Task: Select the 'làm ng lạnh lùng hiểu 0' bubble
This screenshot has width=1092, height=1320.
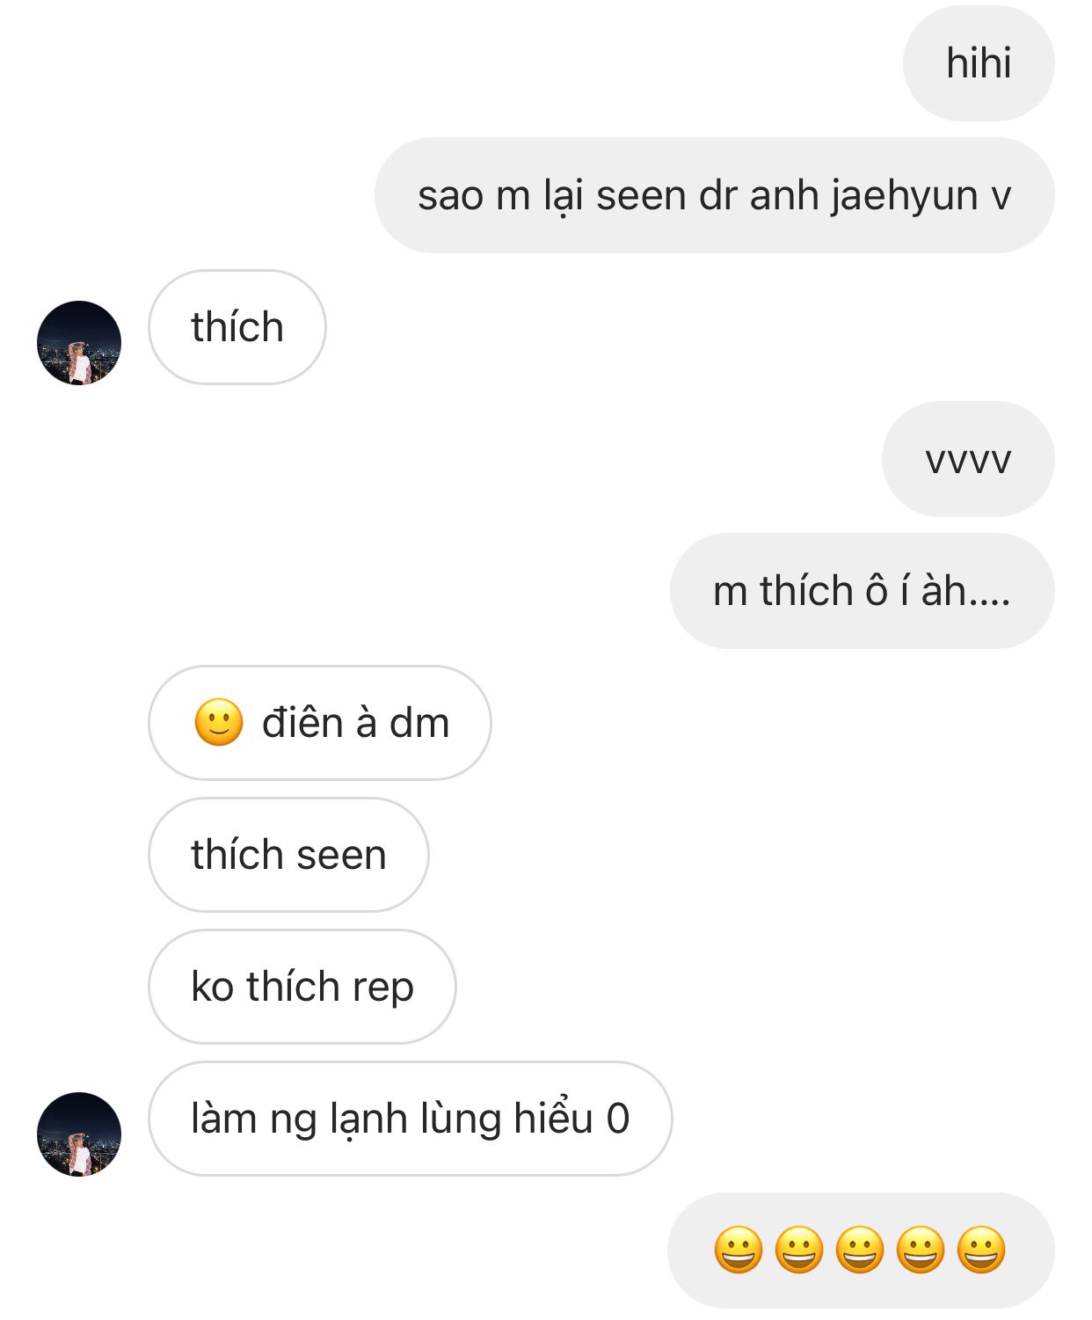Action: pyautogui.click(x=410, y=1119)
